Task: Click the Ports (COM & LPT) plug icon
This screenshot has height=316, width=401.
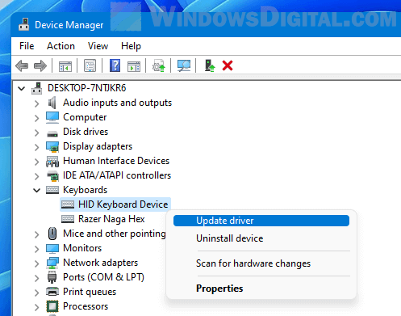Action: coord(52,277)
